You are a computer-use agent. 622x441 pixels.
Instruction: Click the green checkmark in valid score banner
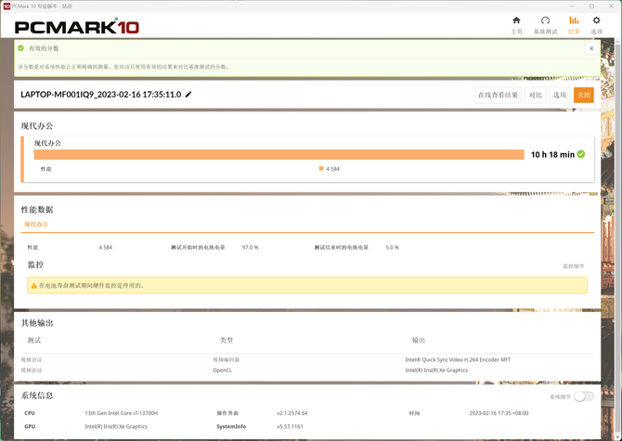click(x=20, y=48)
